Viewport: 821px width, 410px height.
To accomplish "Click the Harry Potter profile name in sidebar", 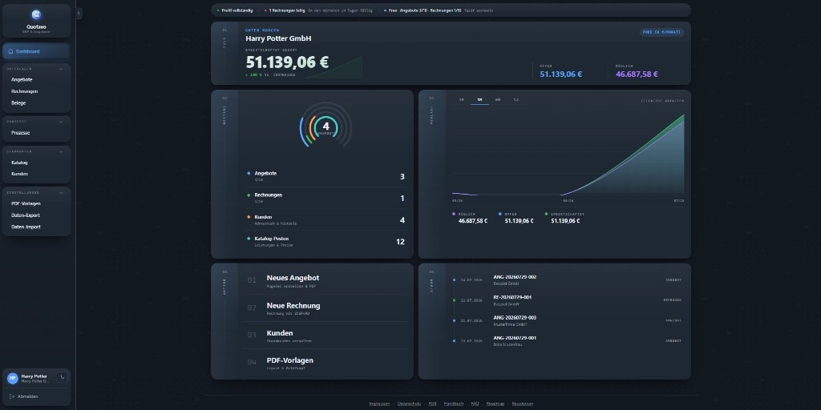I will click(34, 376).
